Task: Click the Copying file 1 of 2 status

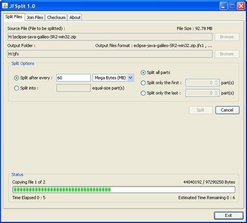Action: coord(29,182)
